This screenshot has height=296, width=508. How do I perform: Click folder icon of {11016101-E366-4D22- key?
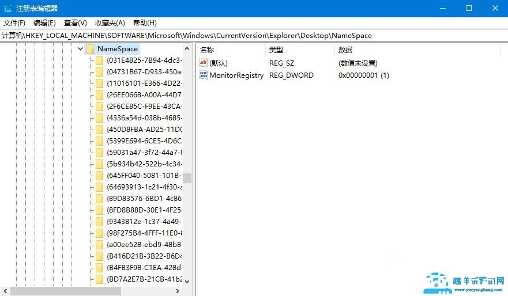[x=99, y=84]
